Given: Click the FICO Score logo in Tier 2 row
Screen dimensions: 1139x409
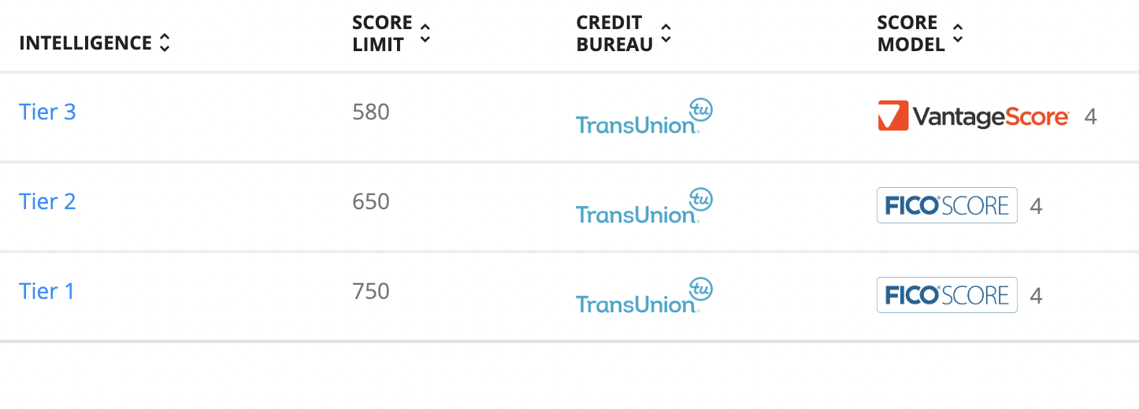Looking at the screenshot, I should 947,205.
